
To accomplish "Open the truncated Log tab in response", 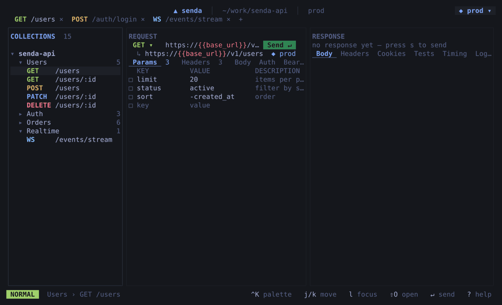I will click(483, 54).
